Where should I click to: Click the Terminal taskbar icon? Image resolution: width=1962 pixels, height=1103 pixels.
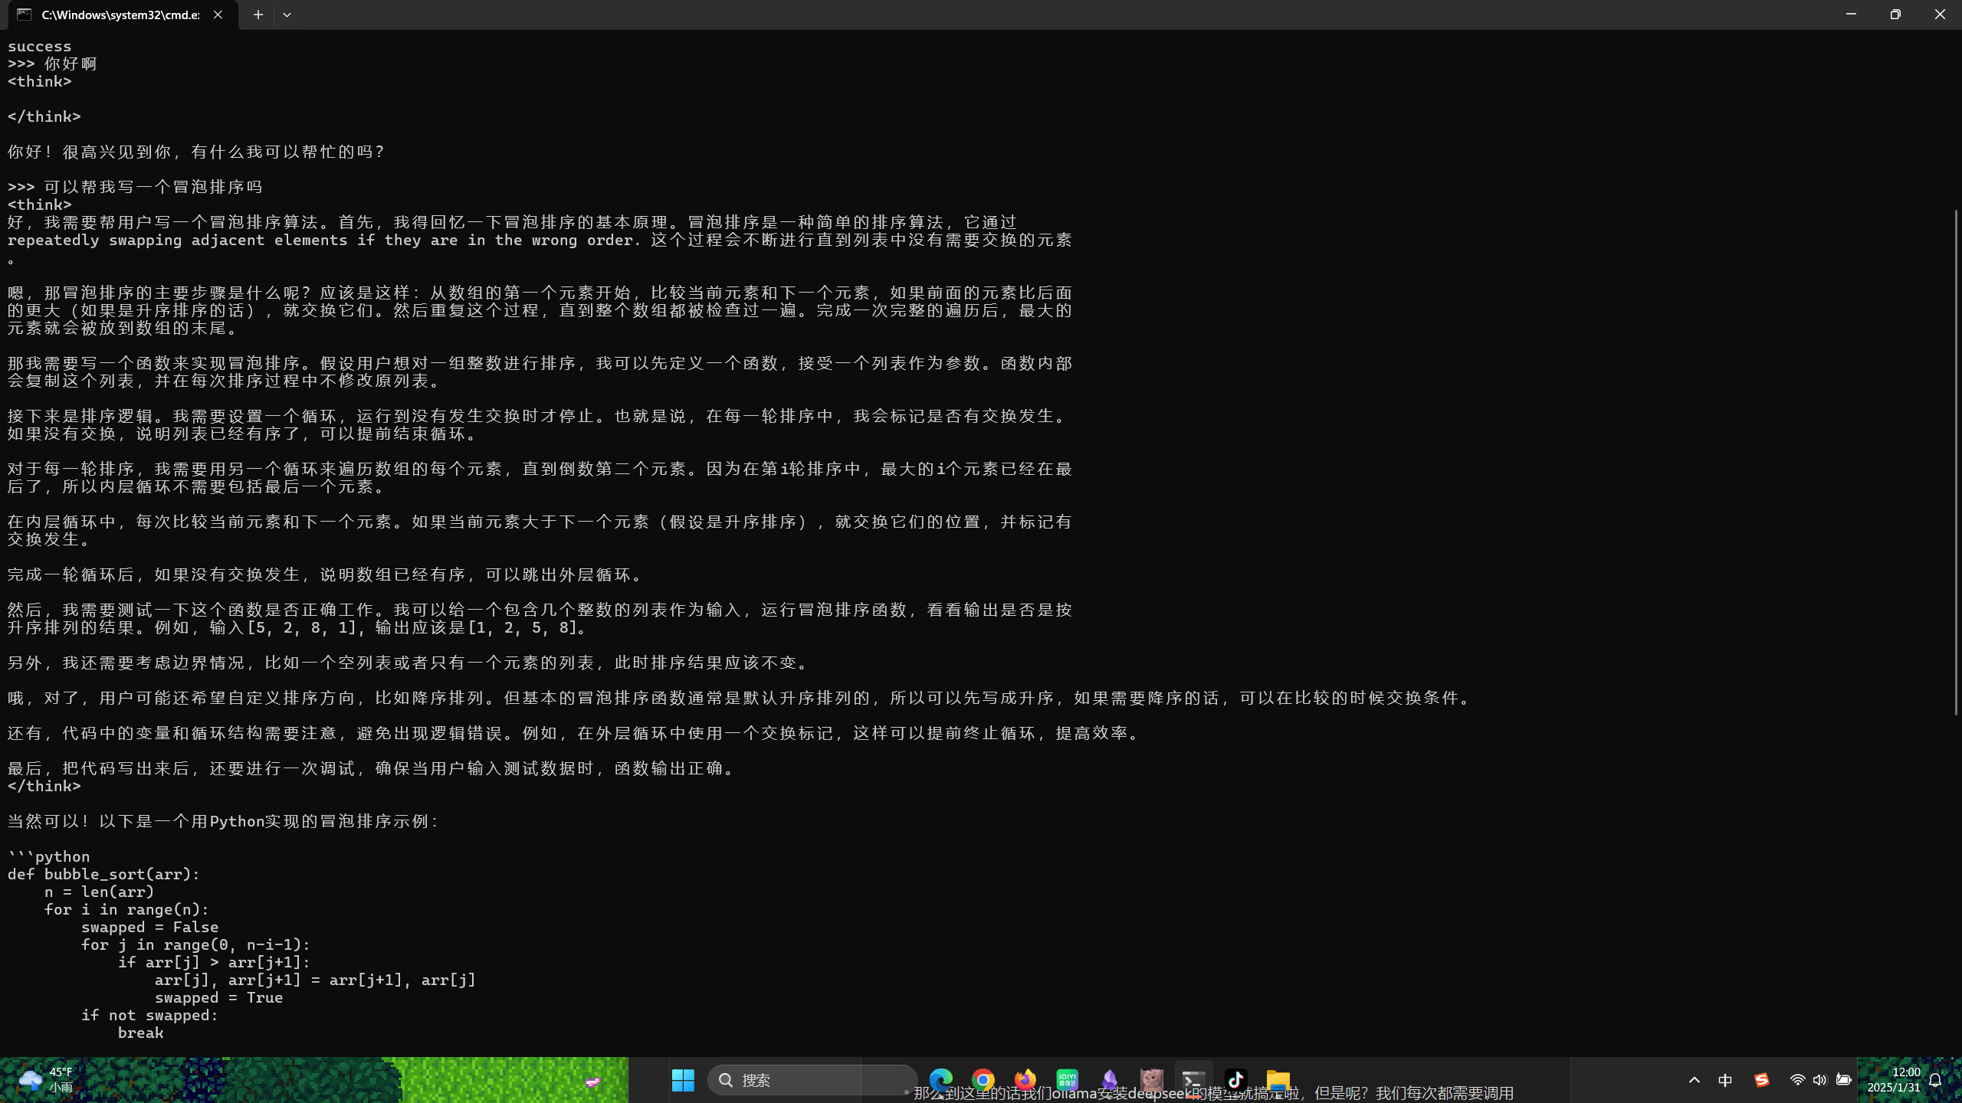pos(1193,1080)
